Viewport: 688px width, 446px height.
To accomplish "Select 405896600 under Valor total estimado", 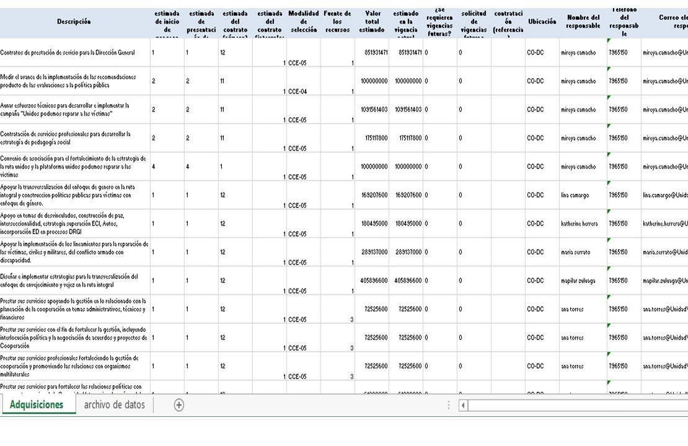I will (x=372, y=281).
